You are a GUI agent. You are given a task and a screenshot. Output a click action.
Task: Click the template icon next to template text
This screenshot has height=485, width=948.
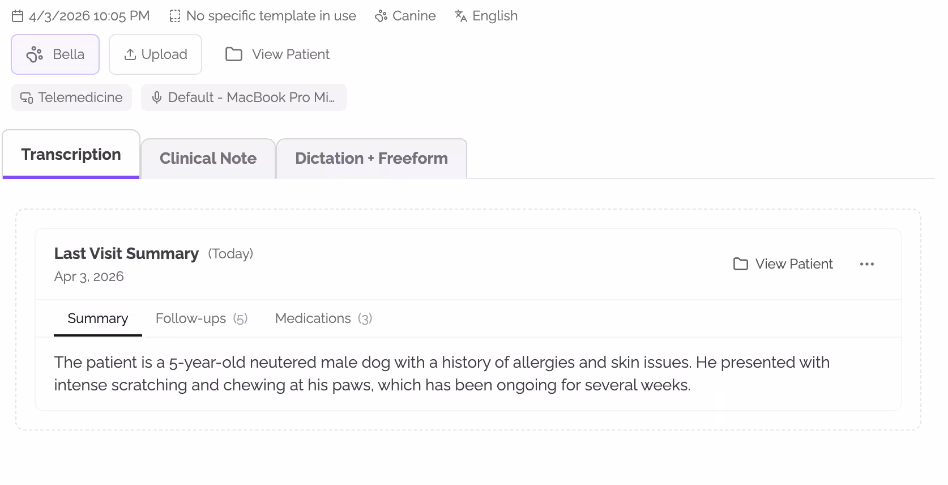(x=175, y=16)
